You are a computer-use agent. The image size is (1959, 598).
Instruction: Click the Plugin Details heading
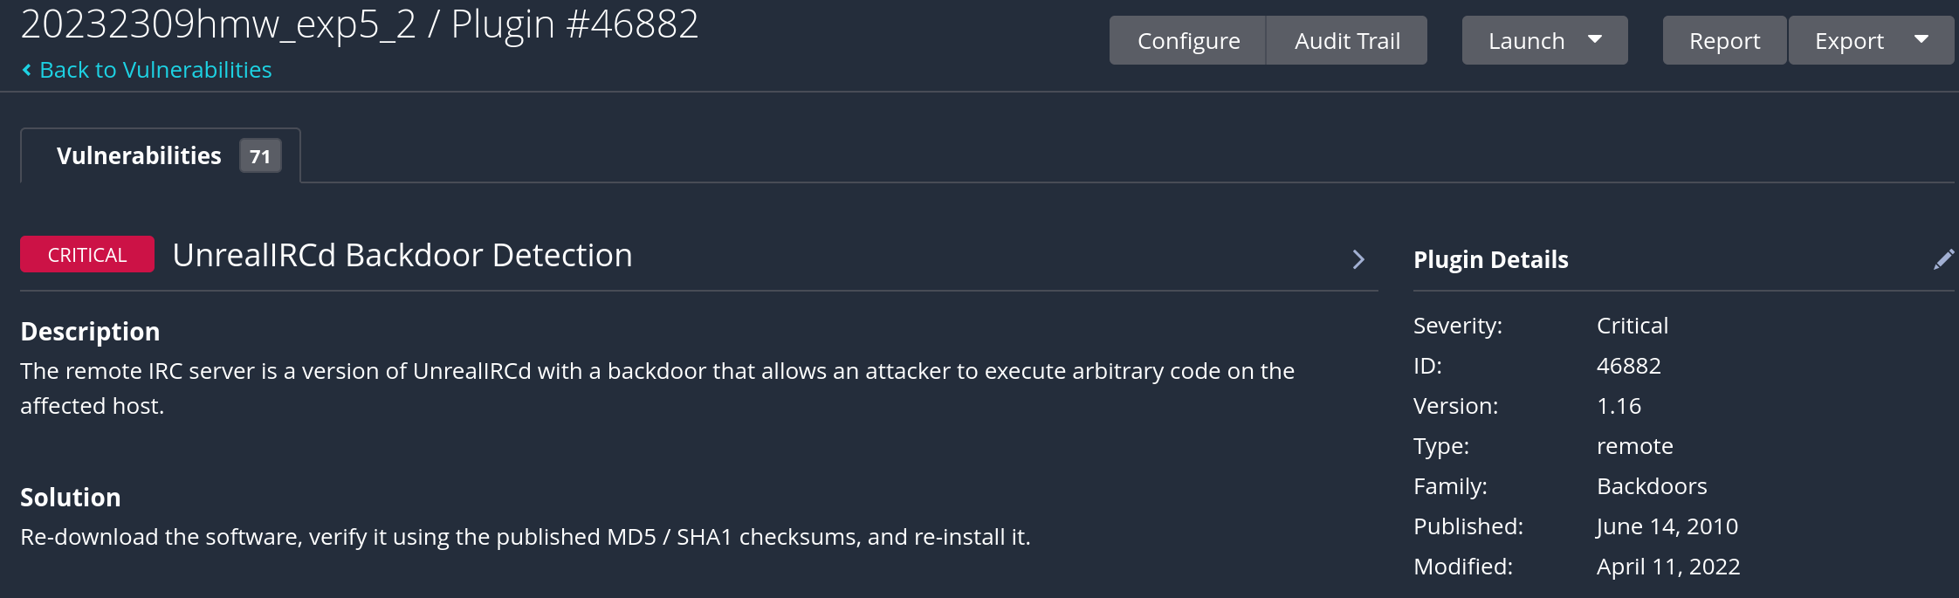point(1490,259)
